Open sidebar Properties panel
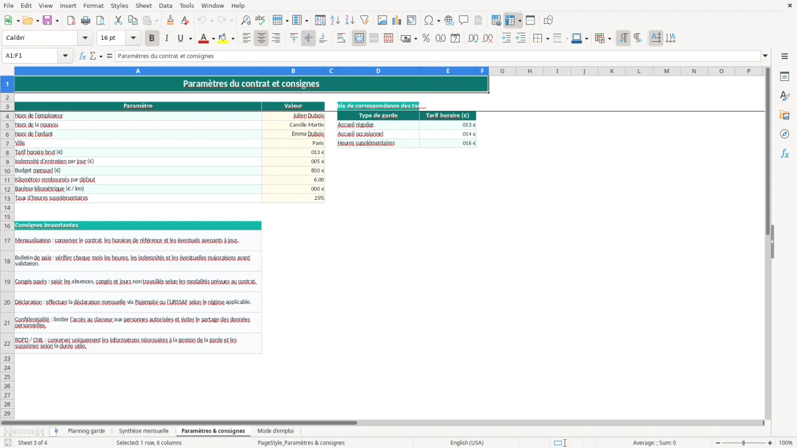This screenshot has width=797, height=448. [x=784, y=77]
